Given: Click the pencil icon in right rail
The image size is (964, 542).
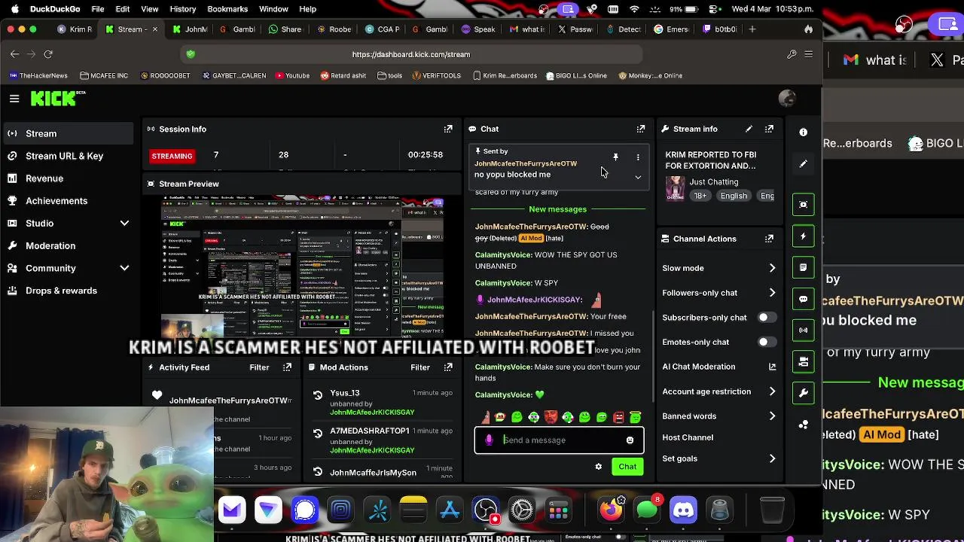Looking at the screenshot, I should point(804,164).
